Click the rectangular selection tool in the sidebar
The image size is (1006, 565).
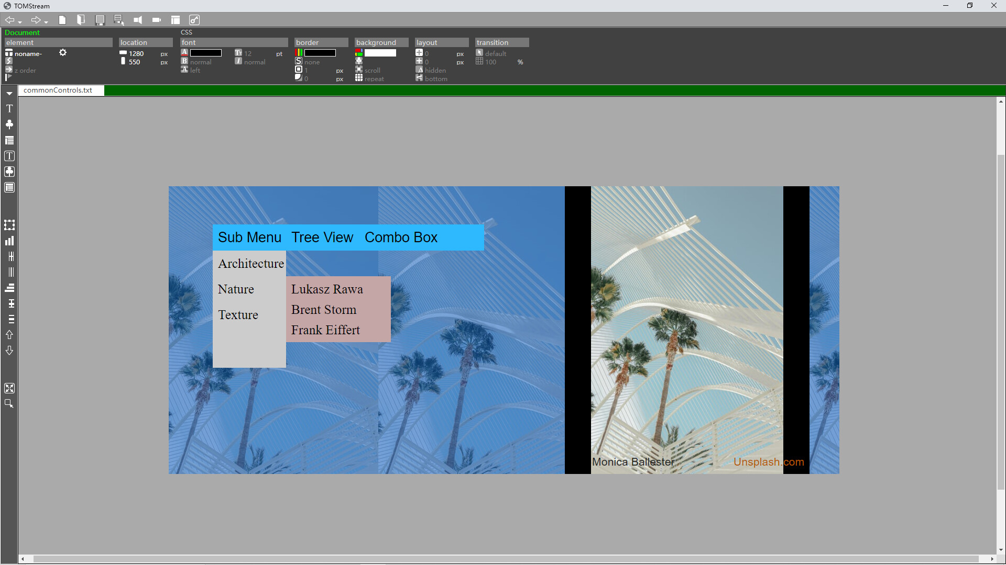9,225
